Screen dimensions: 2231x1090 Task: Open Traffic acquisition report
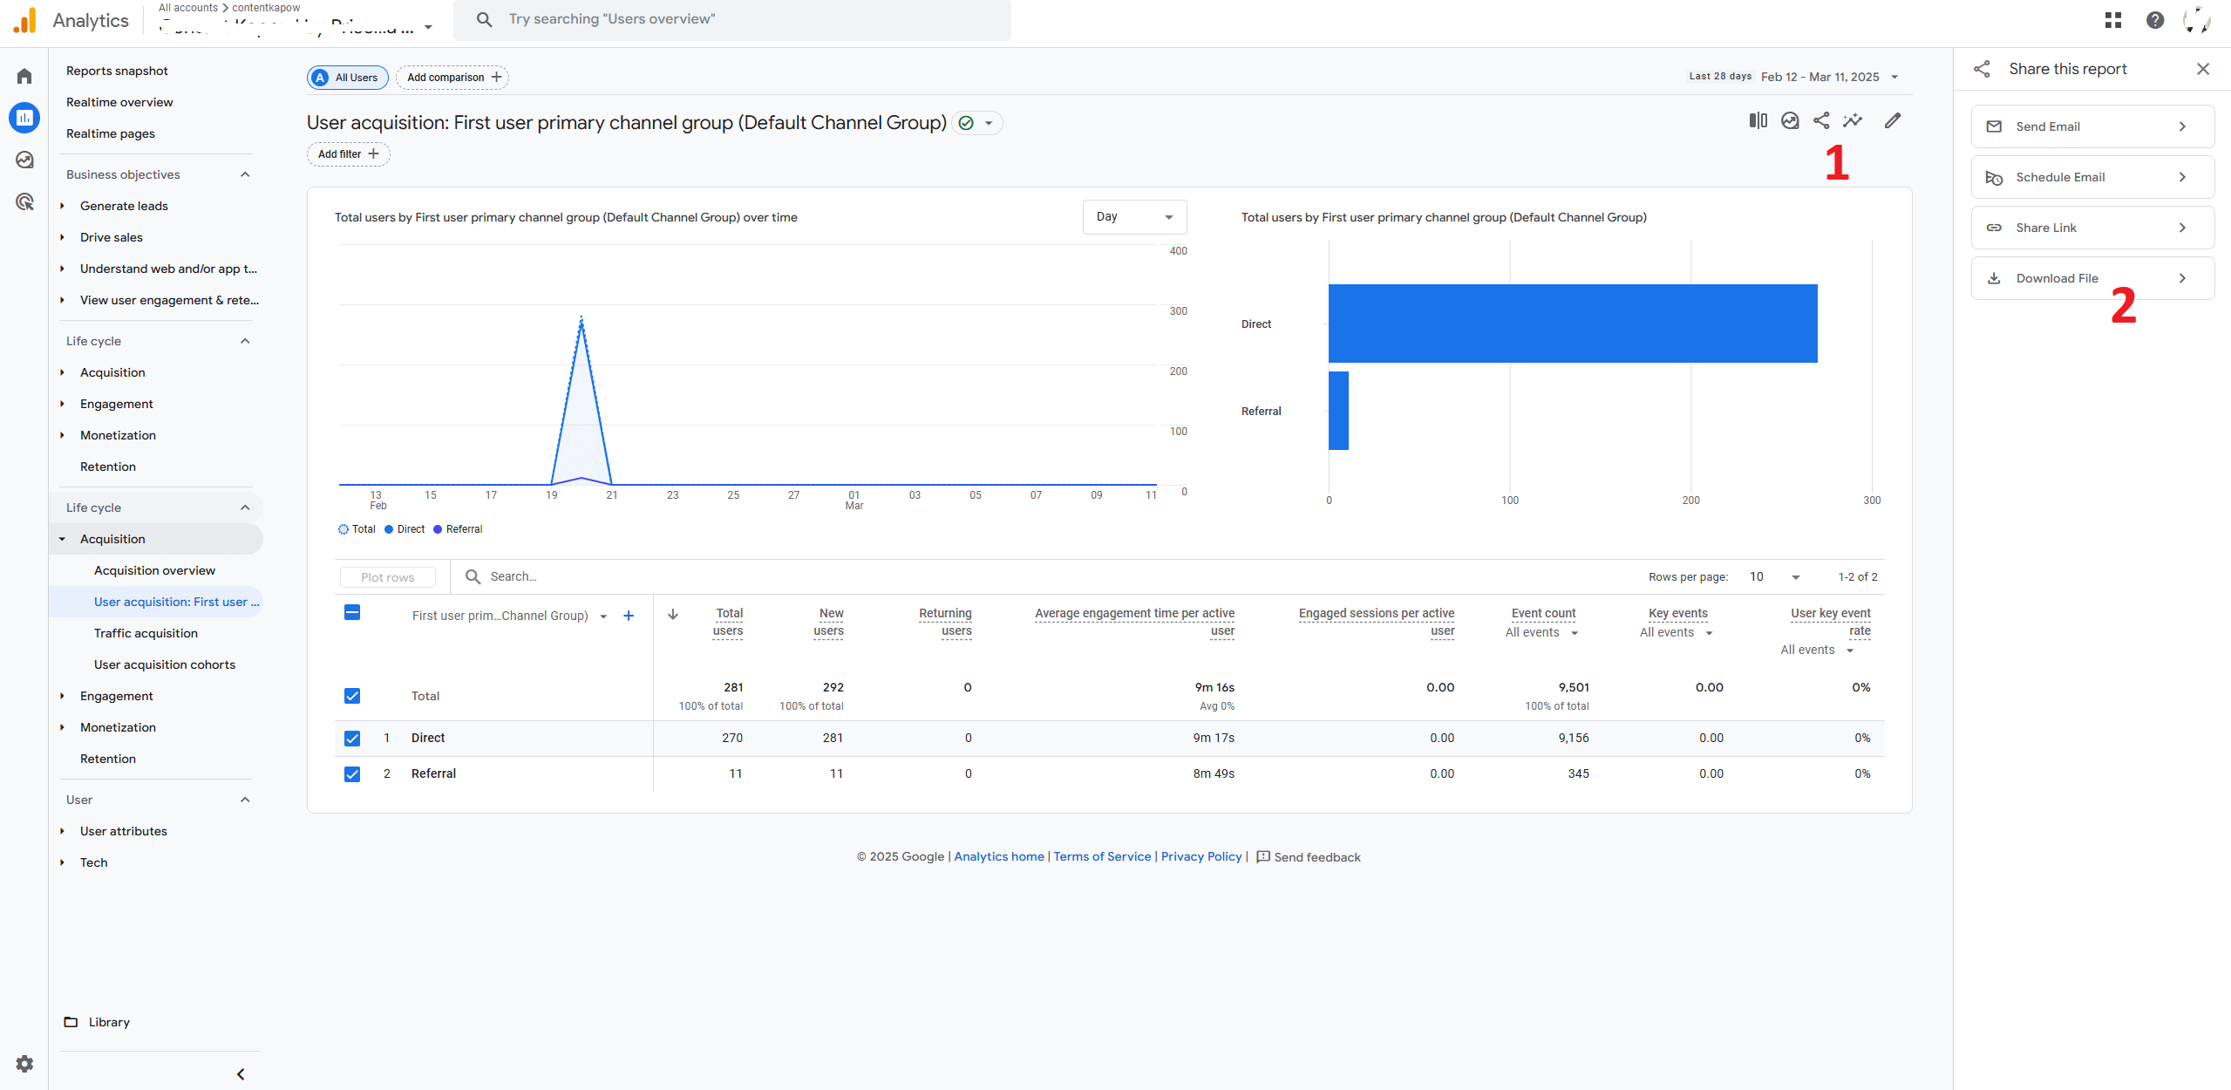click(146, 633)
